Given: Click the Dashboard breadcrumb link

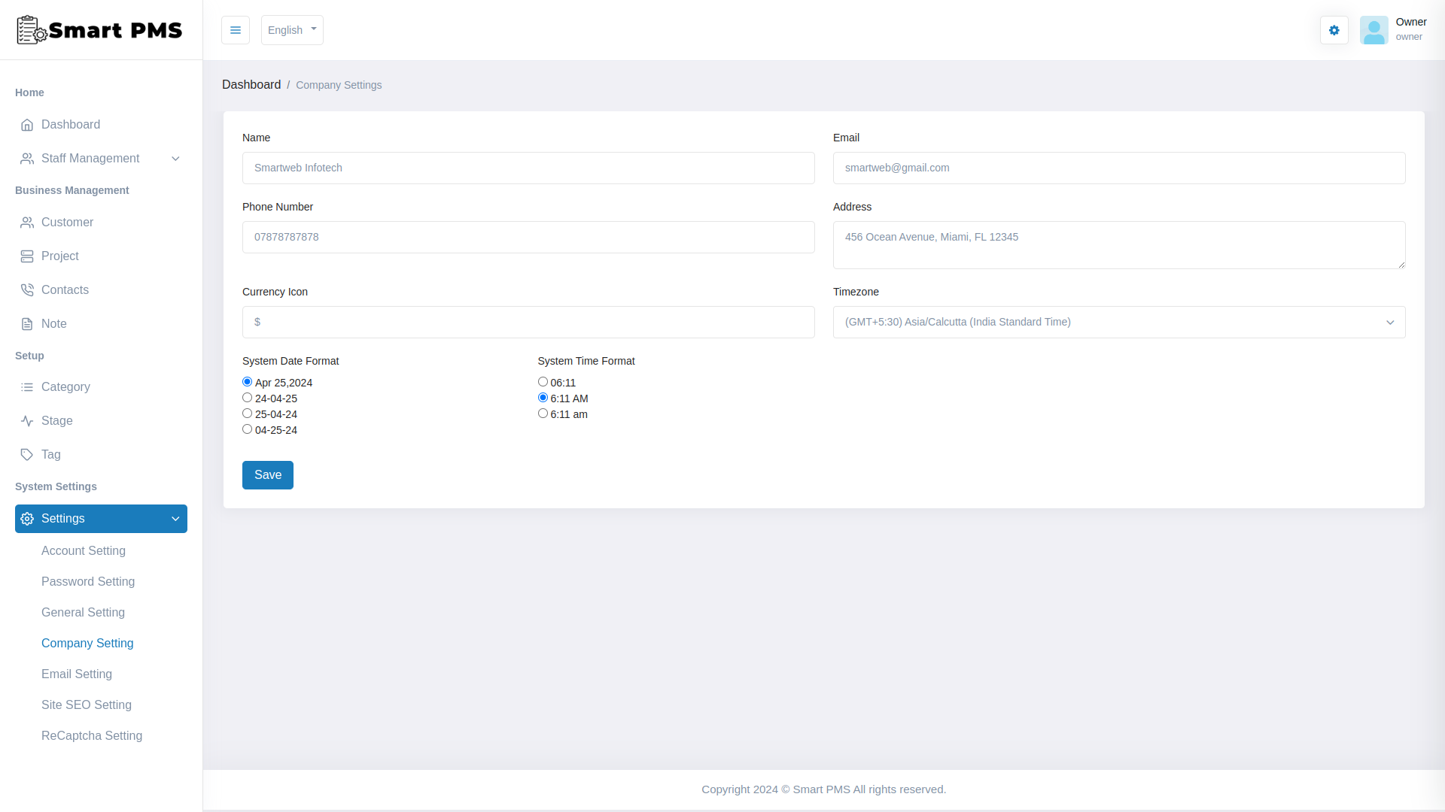Looking at the screenshot, I should (x=251, y=85).
